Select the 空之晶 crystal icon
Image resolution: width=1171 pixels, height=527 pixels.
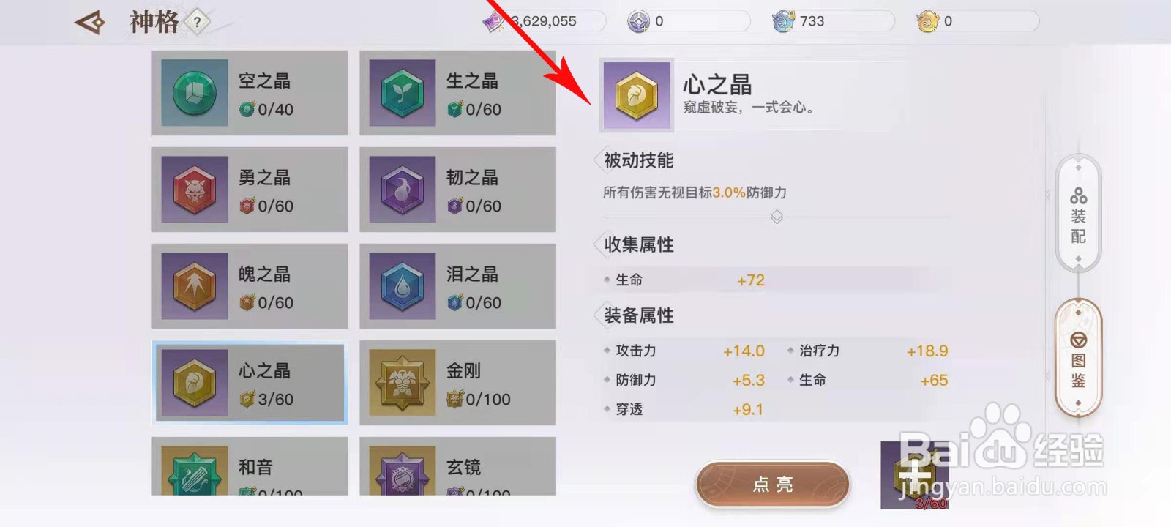(194, 93)
